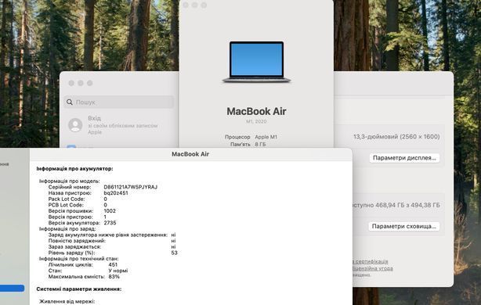Click the Зараз заряджається: label
The image size is (481, 305).
tap(74, 247)
